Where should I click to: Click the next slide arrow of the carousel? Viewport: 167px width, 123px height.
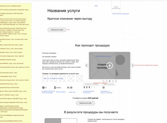[x=132, y=65]
